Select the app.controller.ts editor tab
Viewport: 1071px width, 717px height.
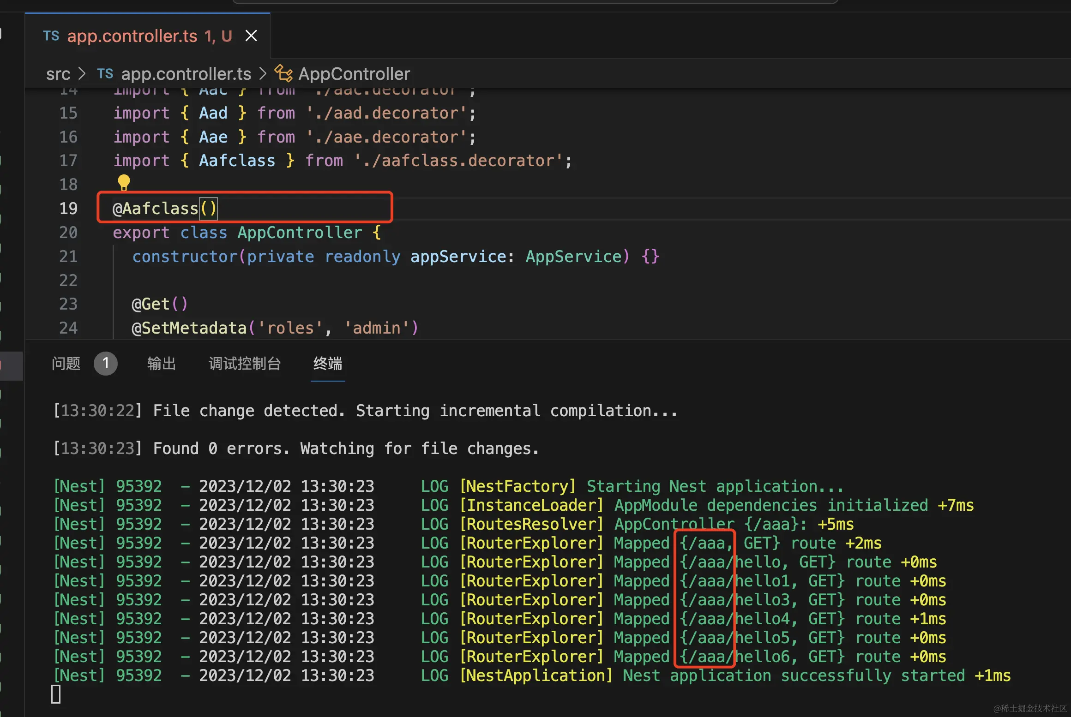coord(132,36)
